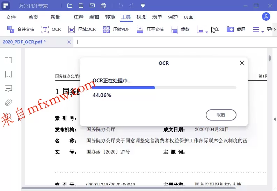Screen dimensions: 277x191
Task: Show more toolbar items chevron
Action: [x=275, y=29]
